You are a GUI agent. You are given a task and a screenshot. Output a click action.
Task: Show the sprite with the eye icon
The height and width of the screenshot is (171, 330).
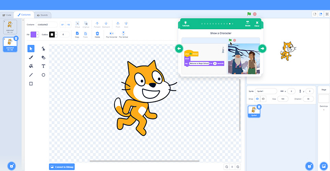[257, 99]
